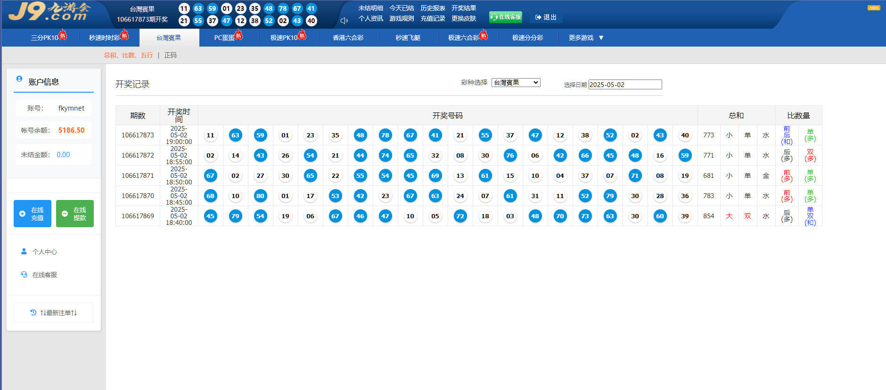The height and width of the screenshot is (390, 886).
Task: Open the 彩种选择 lottery type dropdown
Action: tap(516, 83)
